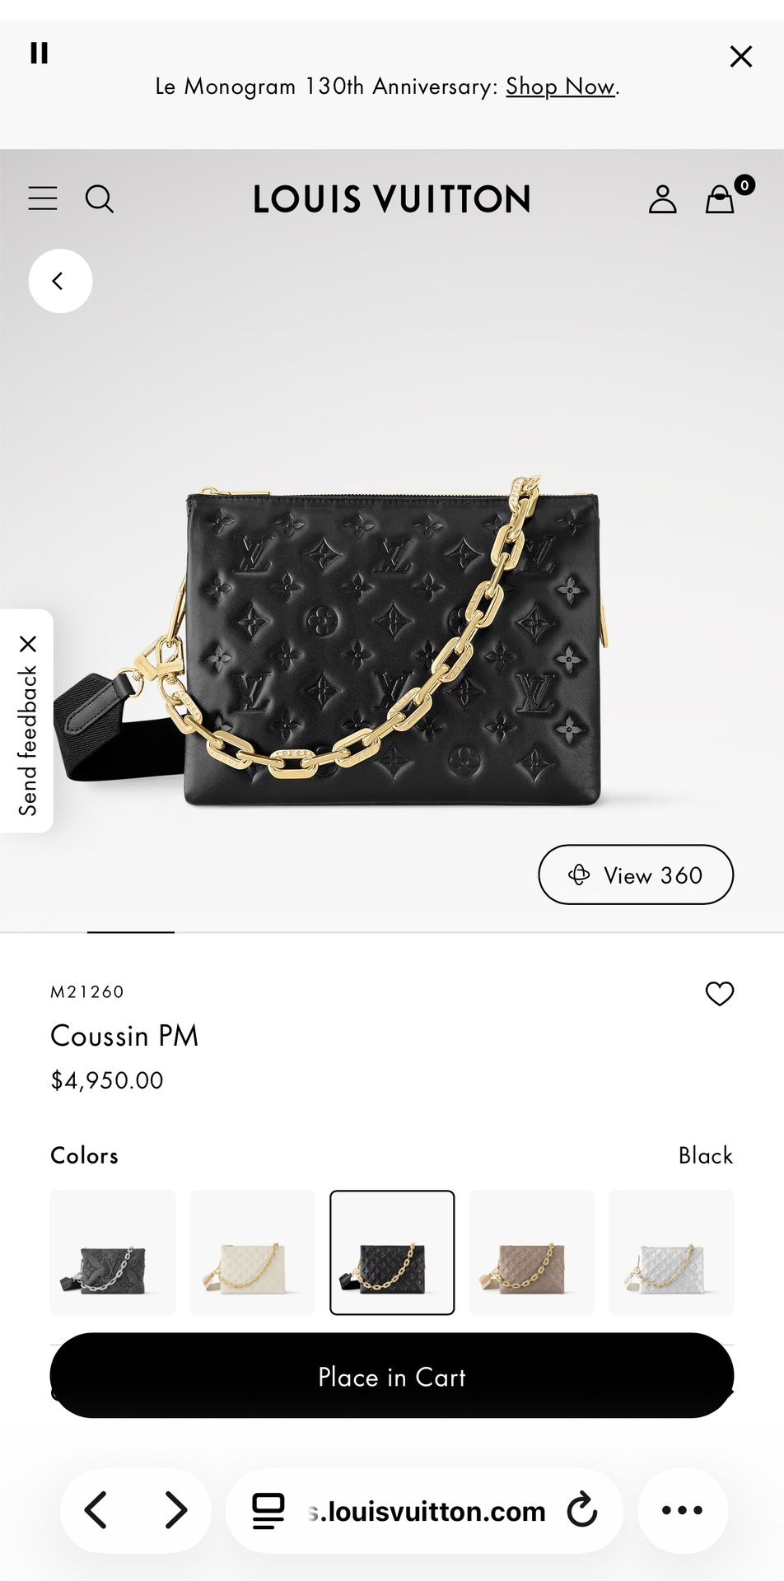Open the hamburger navigation menu

pyautogui.click(x=43, y=198)
